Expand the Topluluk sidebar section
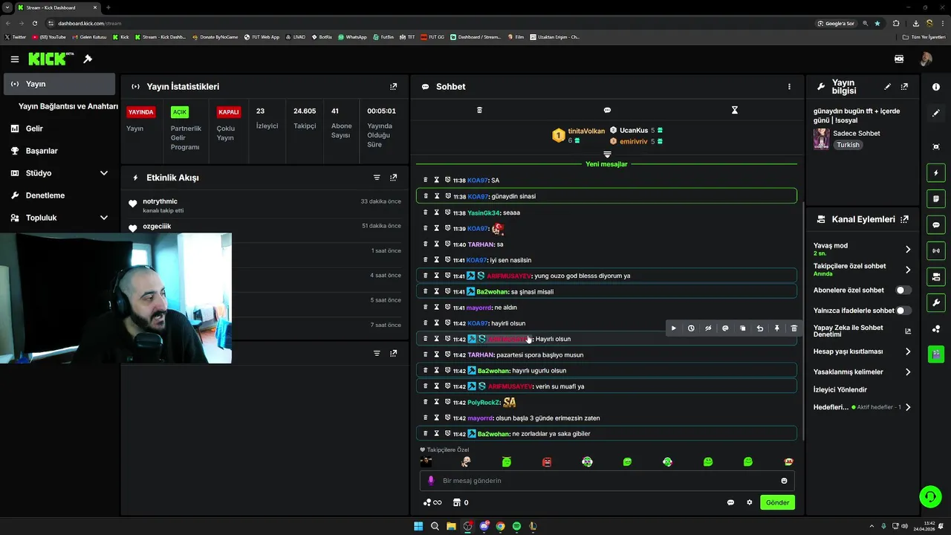This screenshot has width=951, height=535. tap(104, 218)
